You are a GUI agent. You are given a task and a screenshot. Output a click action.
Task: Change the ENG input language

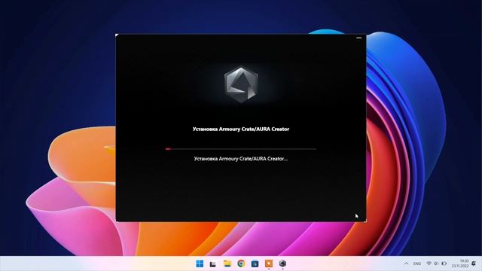(x=417, y=263)
